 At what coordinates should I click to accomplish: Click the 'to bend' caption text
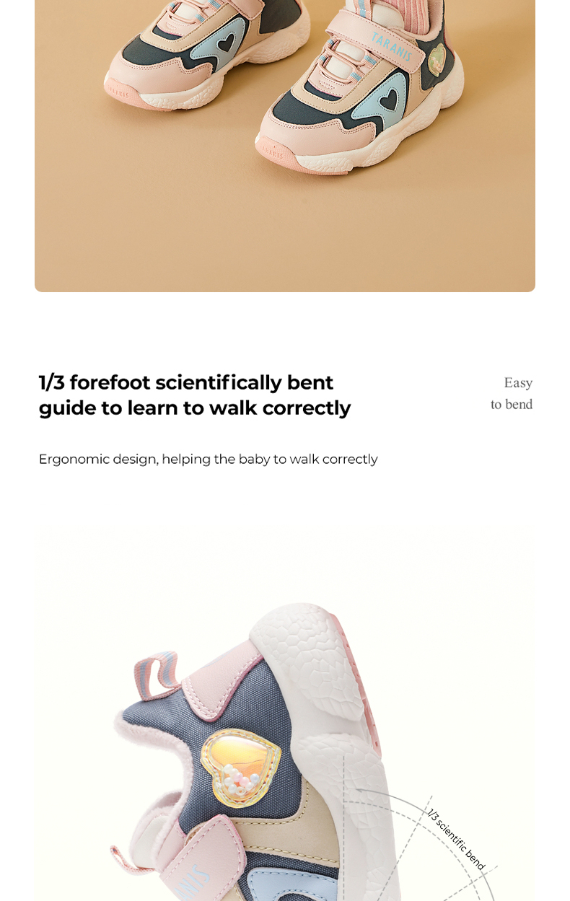coord(512,404)
